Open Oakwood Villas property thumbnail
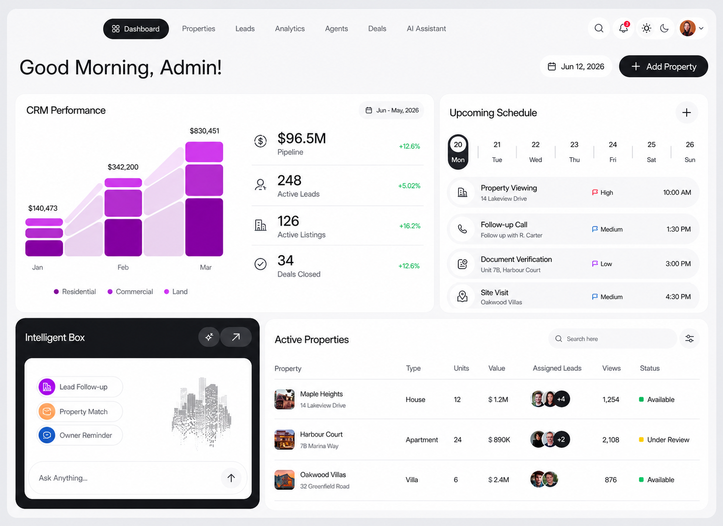 tap(284, 480)
